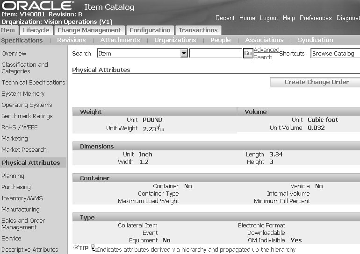Open Purchasing in the sidebar
Viewport: 360px width, 254px height.
16,187
